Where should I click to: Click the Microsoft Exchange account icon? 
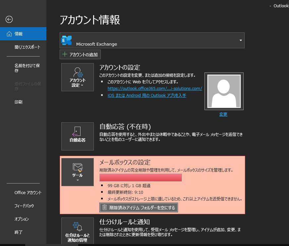coord(67,40)
